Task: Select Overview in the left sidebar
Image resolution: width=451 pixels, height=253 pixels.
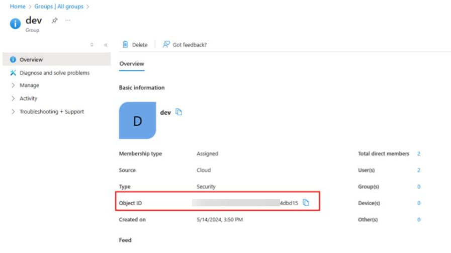Action: [x=31, y=59]
